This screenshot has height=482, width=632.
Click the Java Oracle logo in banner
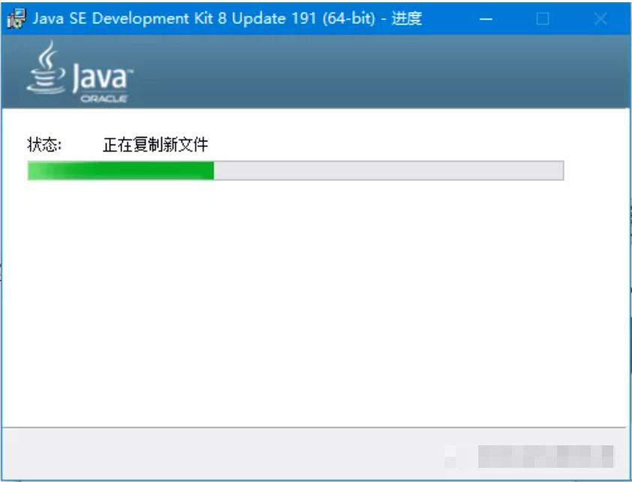(x=79, y=72)
